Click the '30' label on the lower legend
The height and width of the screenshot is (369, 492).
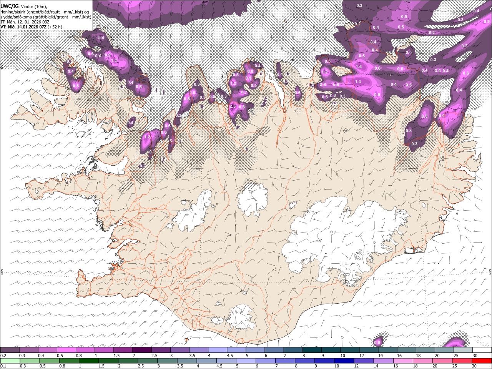pyautogui.click(x=474, y=366)
